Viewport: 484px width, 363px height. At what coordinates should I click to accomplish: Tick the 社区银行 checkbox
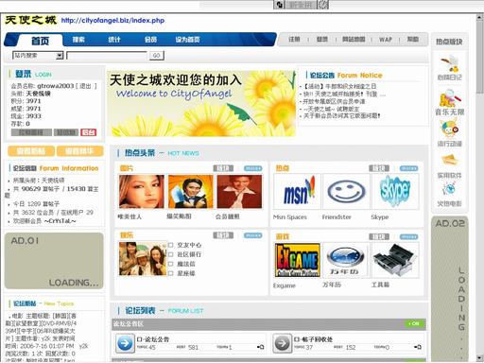[170, 254]
